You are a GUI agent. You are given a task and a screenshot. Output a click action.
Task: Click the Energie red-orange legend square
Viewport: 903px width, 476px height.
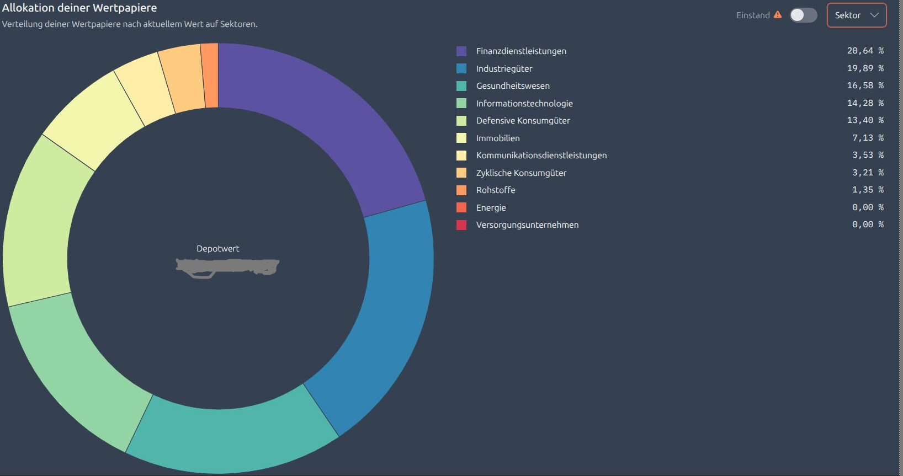[461, 208]
